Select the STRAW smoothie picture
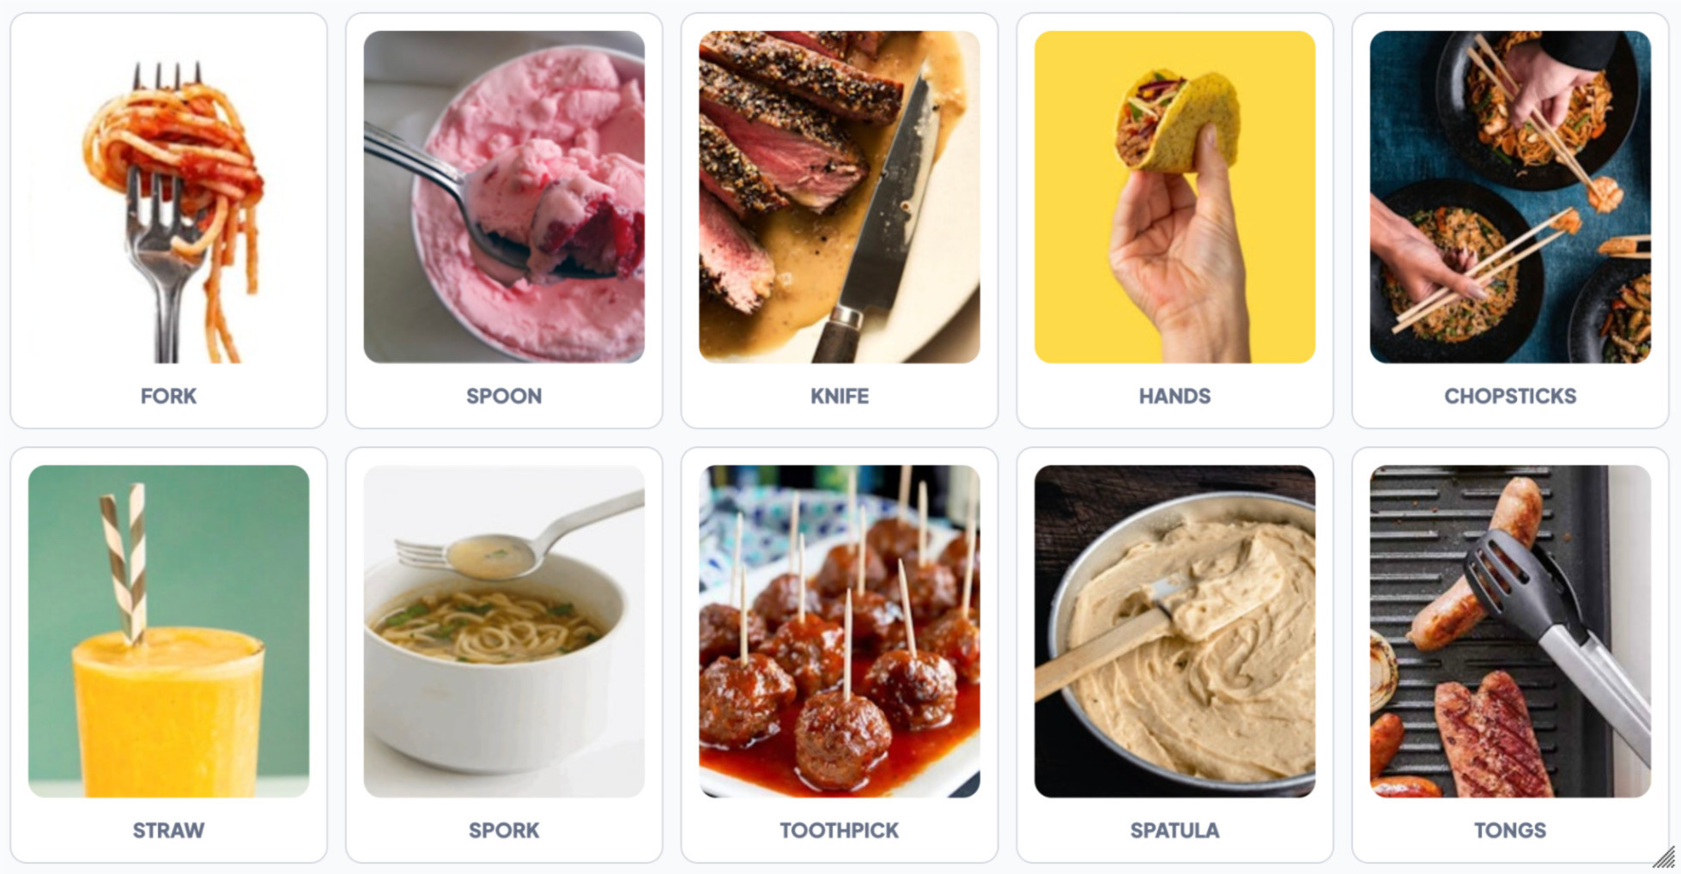Screen dimensions: 1681x874 pos(168,631)
